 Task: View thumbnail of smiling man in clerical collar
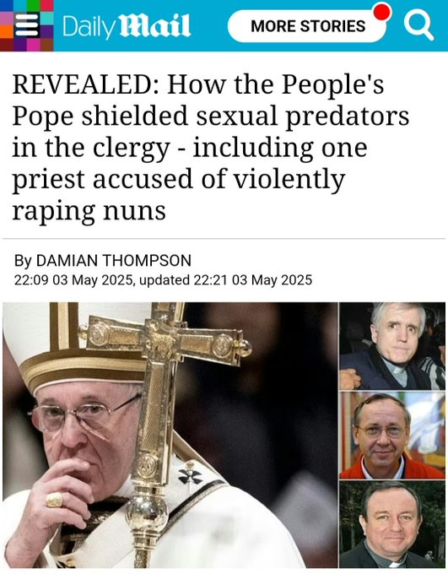(x=392, y=524)
